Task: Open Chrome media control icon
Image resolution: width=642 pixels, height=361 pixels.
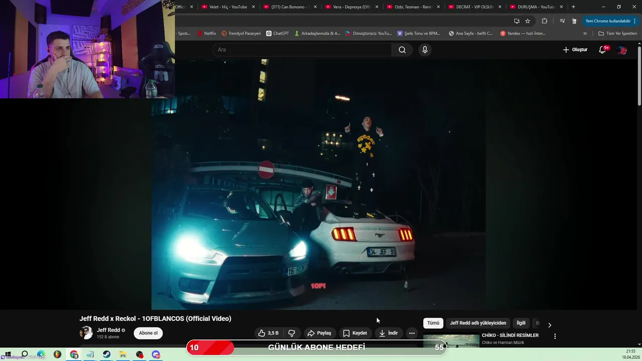Action: click(562, 21)
